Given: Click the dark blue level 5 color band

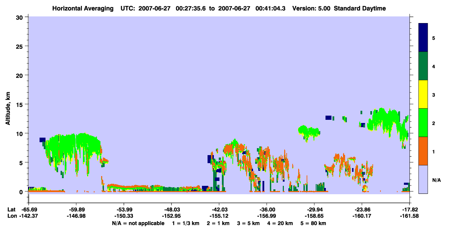Looking at the screenshot, I should (x=423, y=37).
